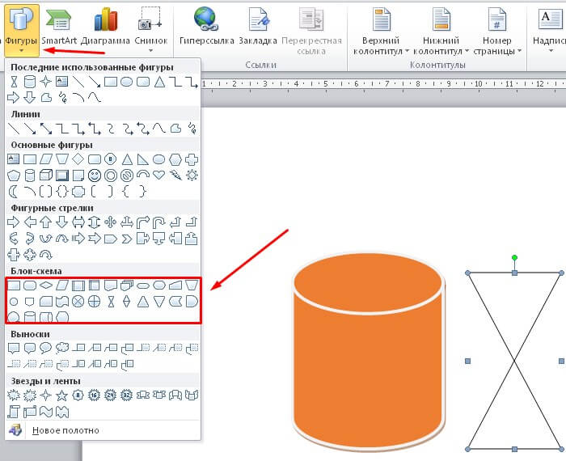The image size is (566, 461).
Task: Select the flowchart delay D-shape
Action: (192, 302)
